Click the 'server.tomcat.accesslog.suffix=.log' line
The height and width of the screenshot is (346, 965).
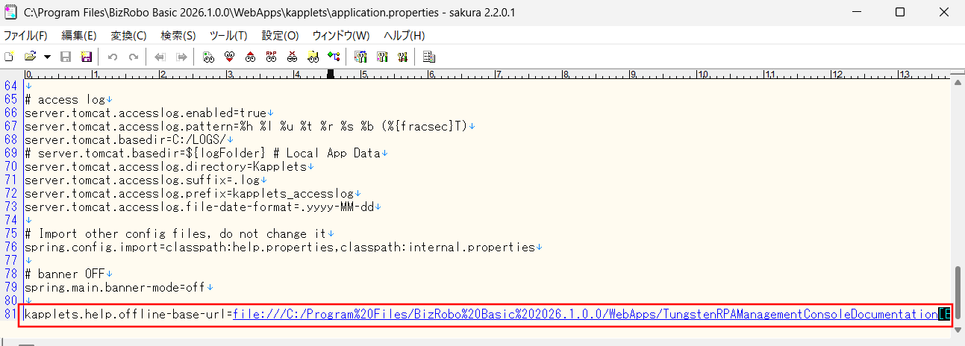click(x=142, y=180)
